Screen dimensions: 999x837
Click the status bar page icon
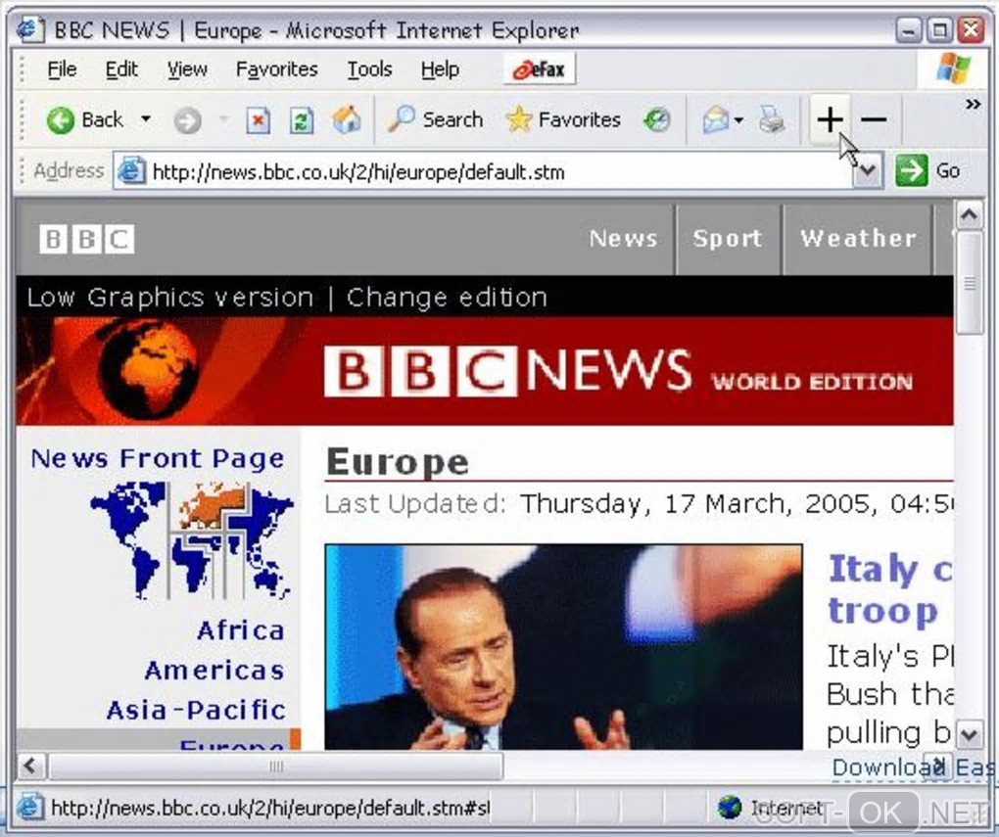coord(29,808)
